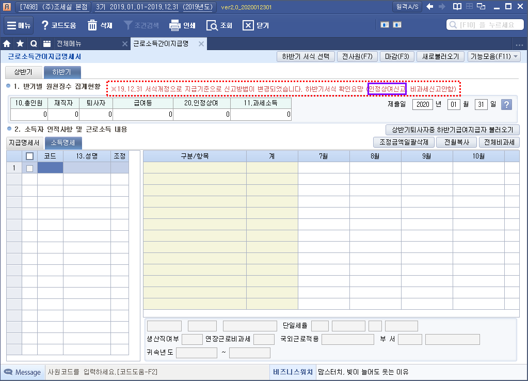
Task: Click the 국외근로적용 field
Action: pyautogui.click(x=348, y=339)
